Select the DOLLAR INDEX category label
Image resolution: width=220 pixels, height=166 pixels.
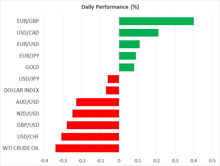coord(21,90)
